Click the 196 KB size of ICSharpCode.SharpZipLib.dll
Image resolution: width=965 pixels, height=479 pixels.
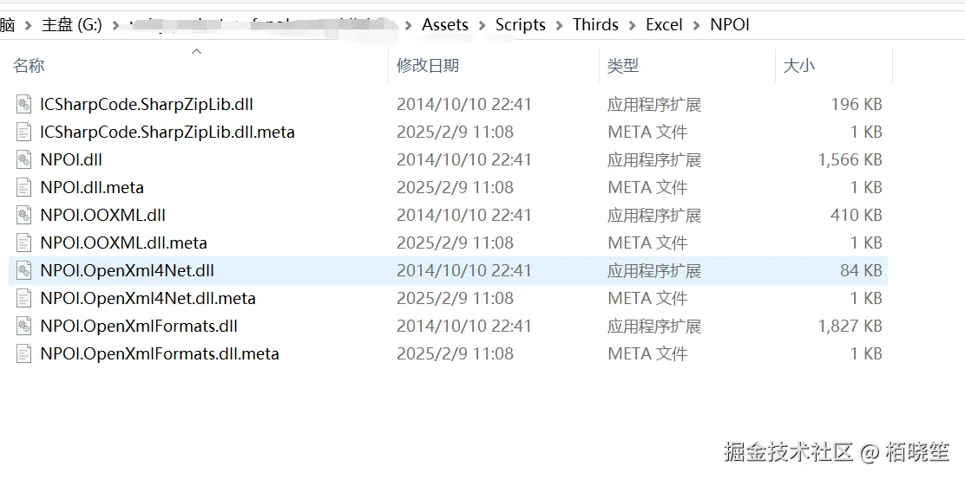point(856,105)
